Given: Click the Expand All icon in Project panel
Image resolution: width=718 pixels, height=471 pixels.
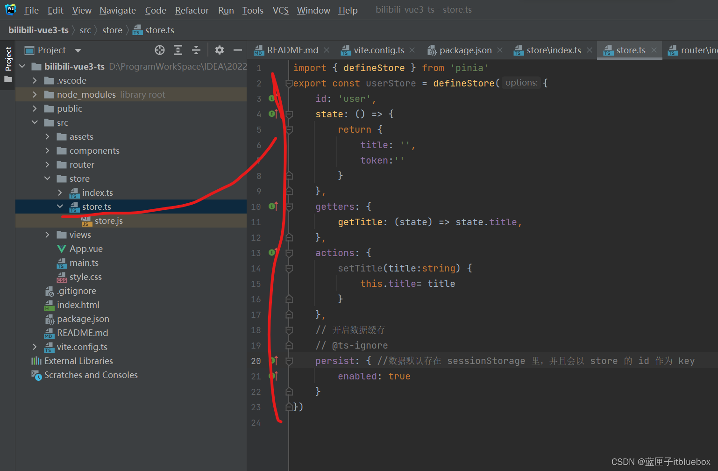Looking at the screenshot, I should (178, 50).
